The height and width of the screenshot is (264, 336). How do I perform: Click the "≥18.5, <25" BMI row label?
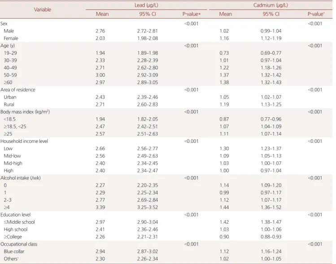pyautogui.click(x=15, y=127)
